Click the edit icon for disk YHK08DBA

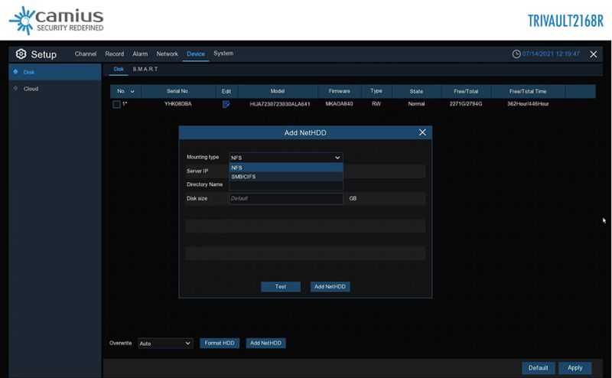pos(226,104)
